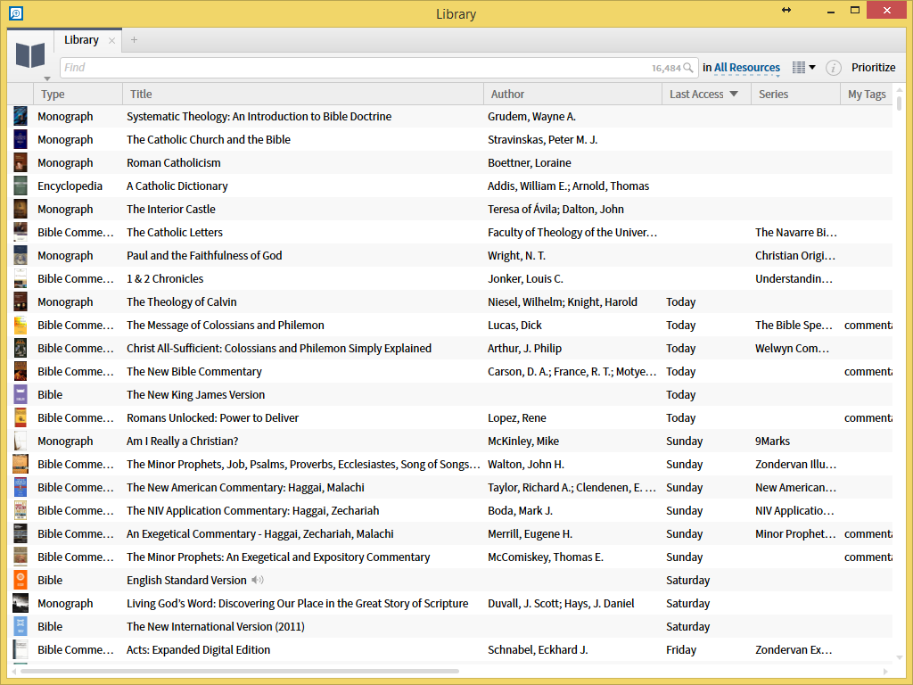The width and height of the screenshot is (913, 685).
Task: Click cover thumbnail for Living God's Word
Action: click(x=21, y=603)
